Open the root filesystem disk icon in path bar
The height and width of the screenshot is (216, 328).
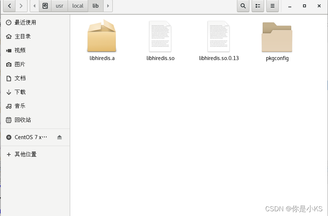click(x=45, y=6)
